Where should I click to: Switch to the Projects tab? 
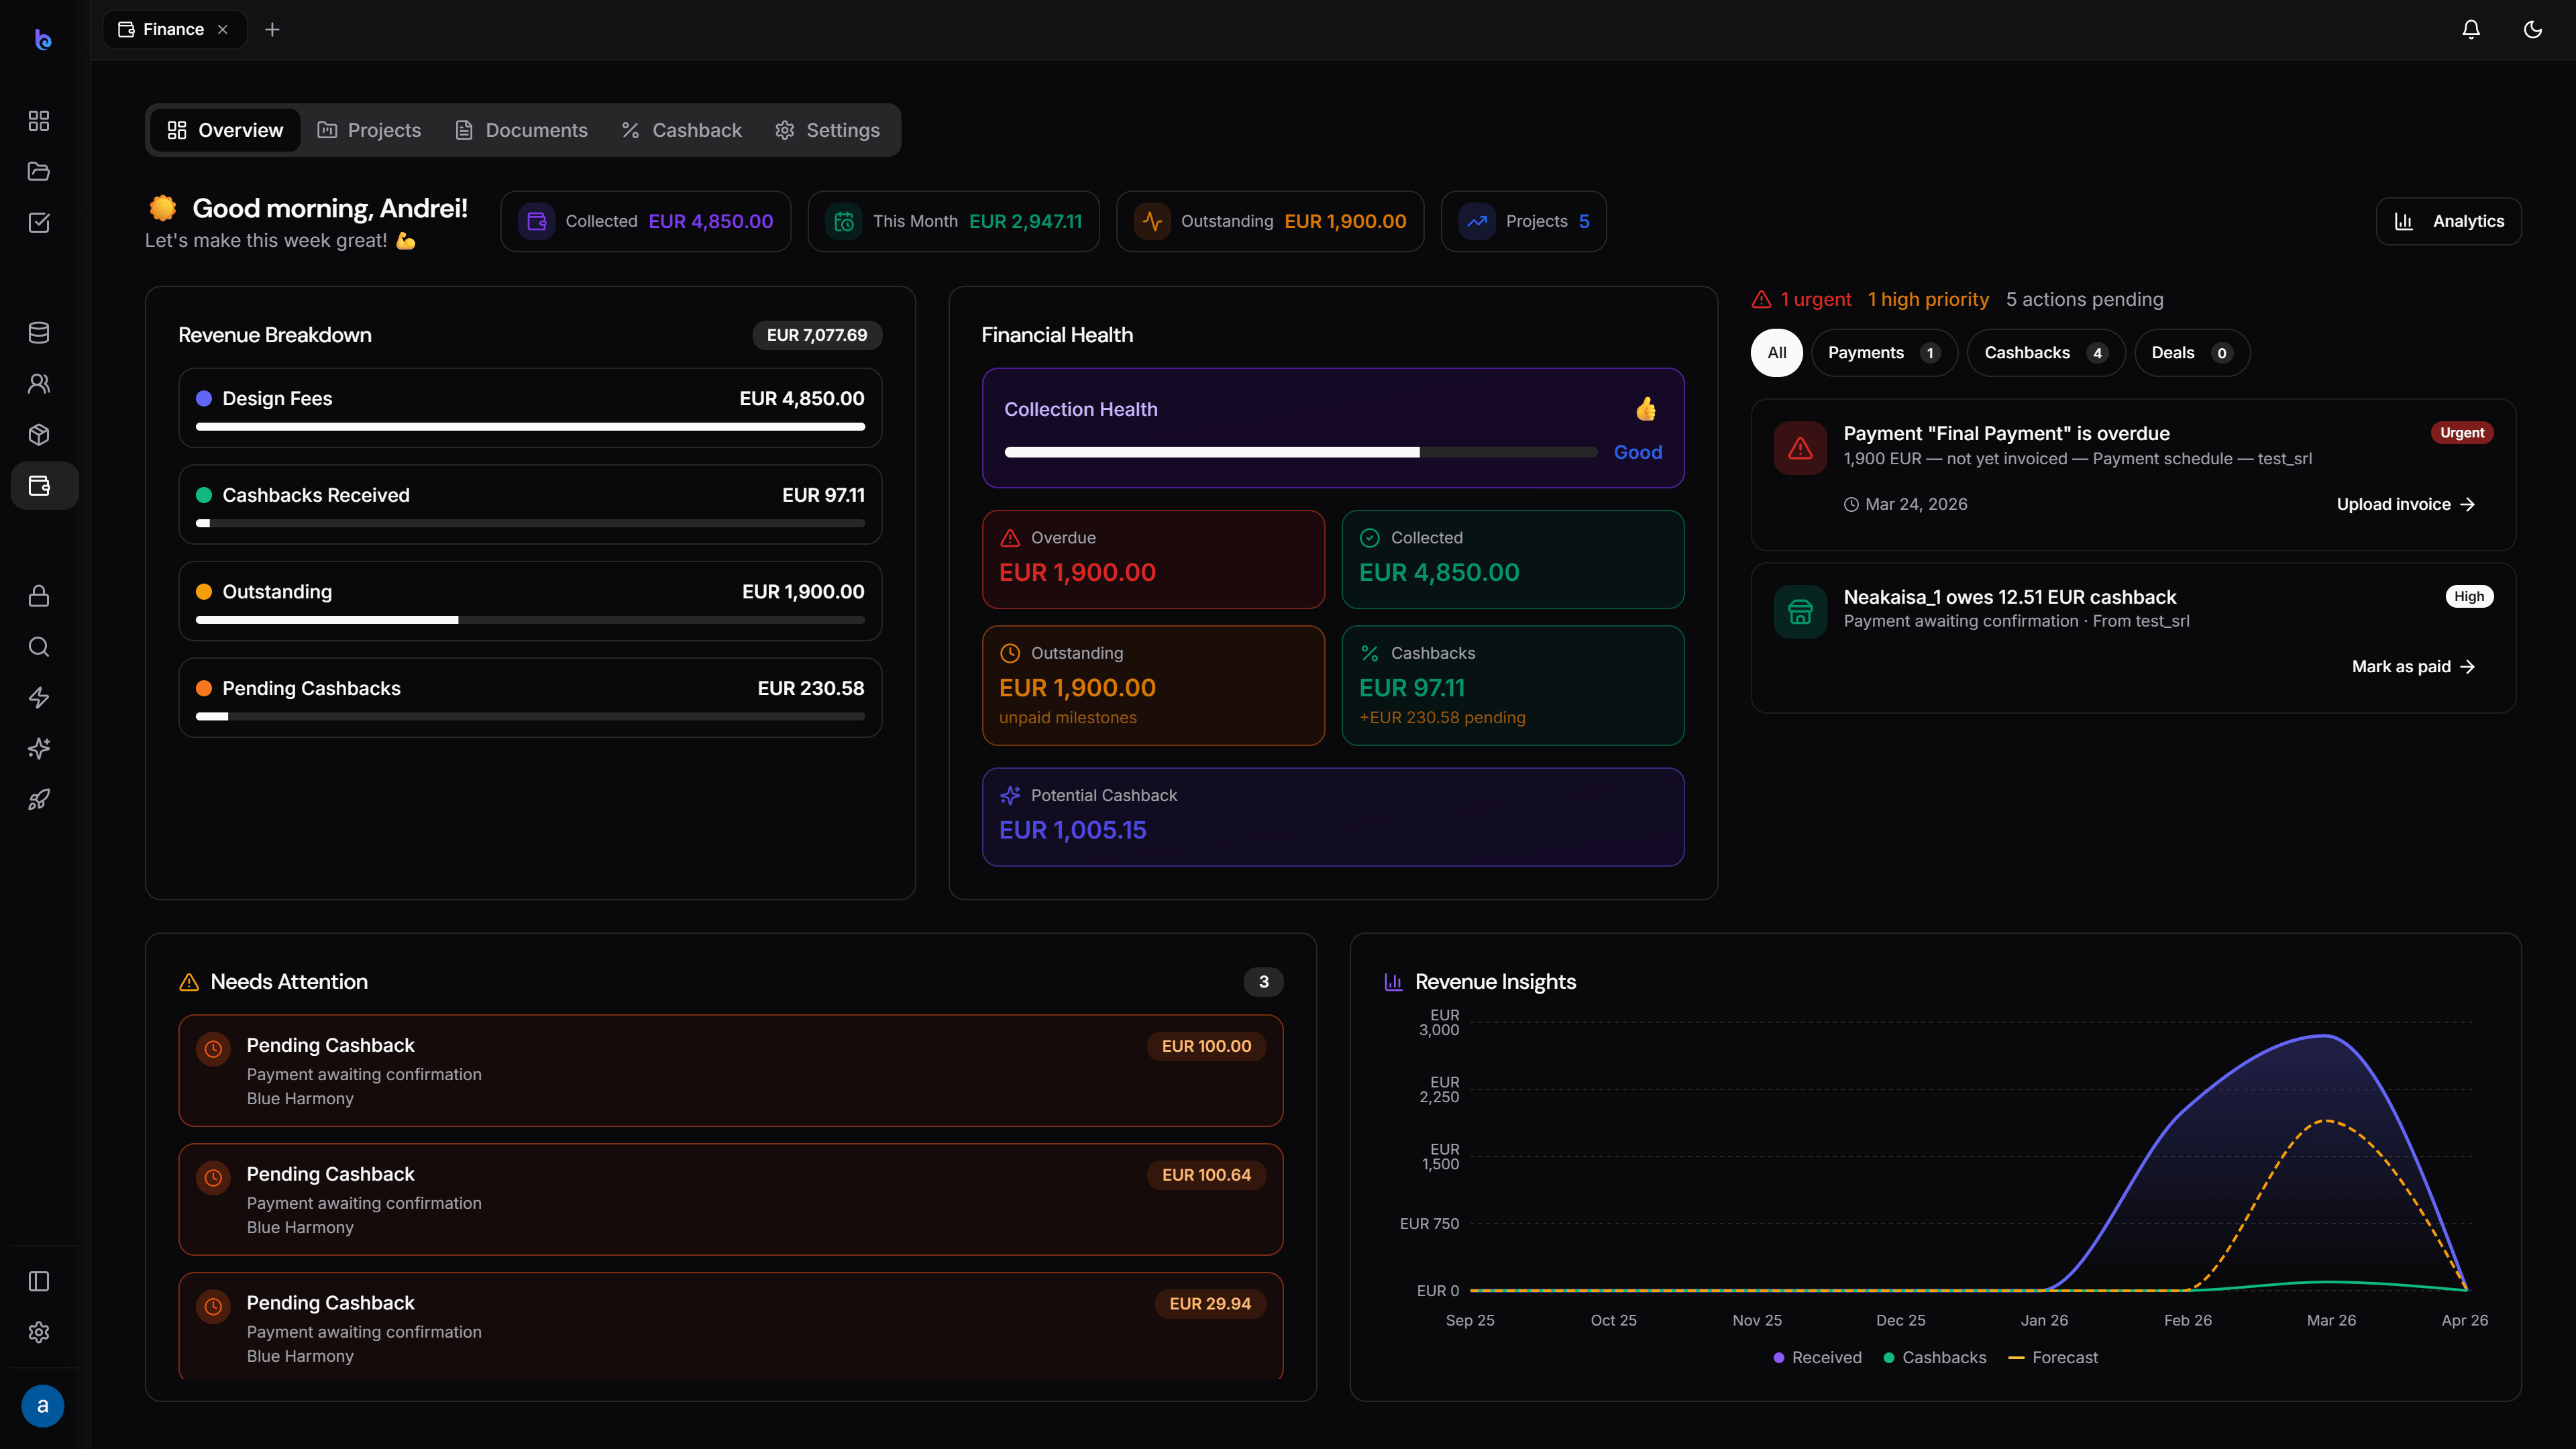[x=369, y=130]
